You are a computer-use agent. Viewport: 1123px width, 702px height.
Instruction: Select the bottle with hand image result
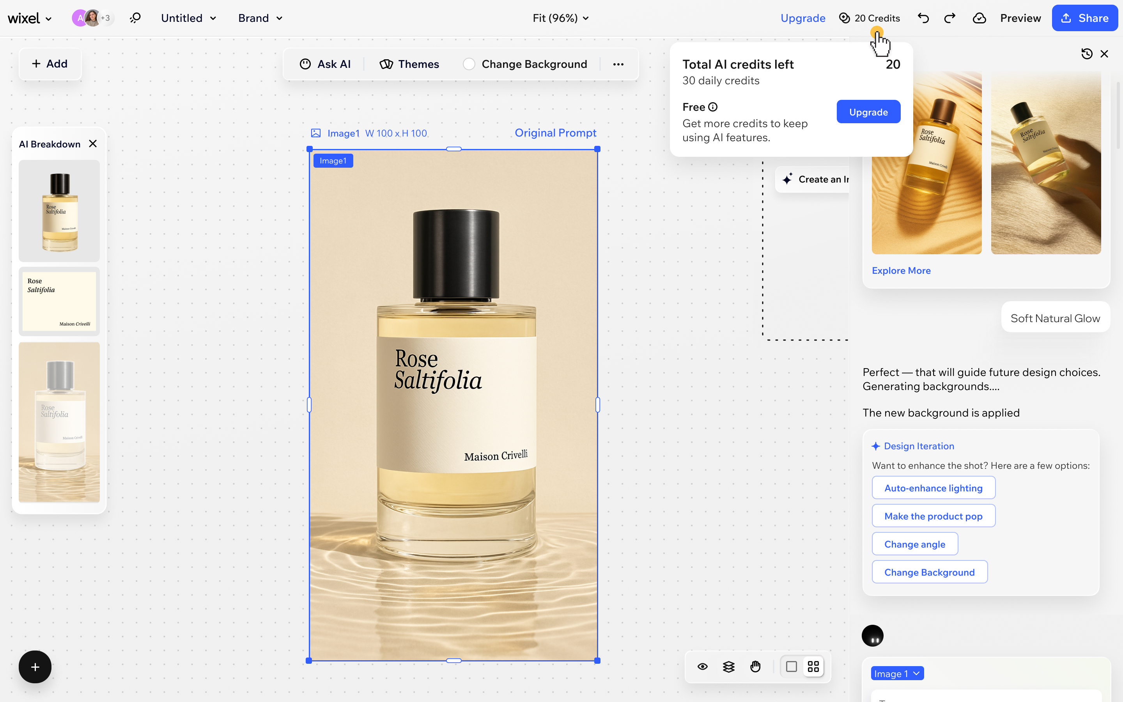point(1046,163)
